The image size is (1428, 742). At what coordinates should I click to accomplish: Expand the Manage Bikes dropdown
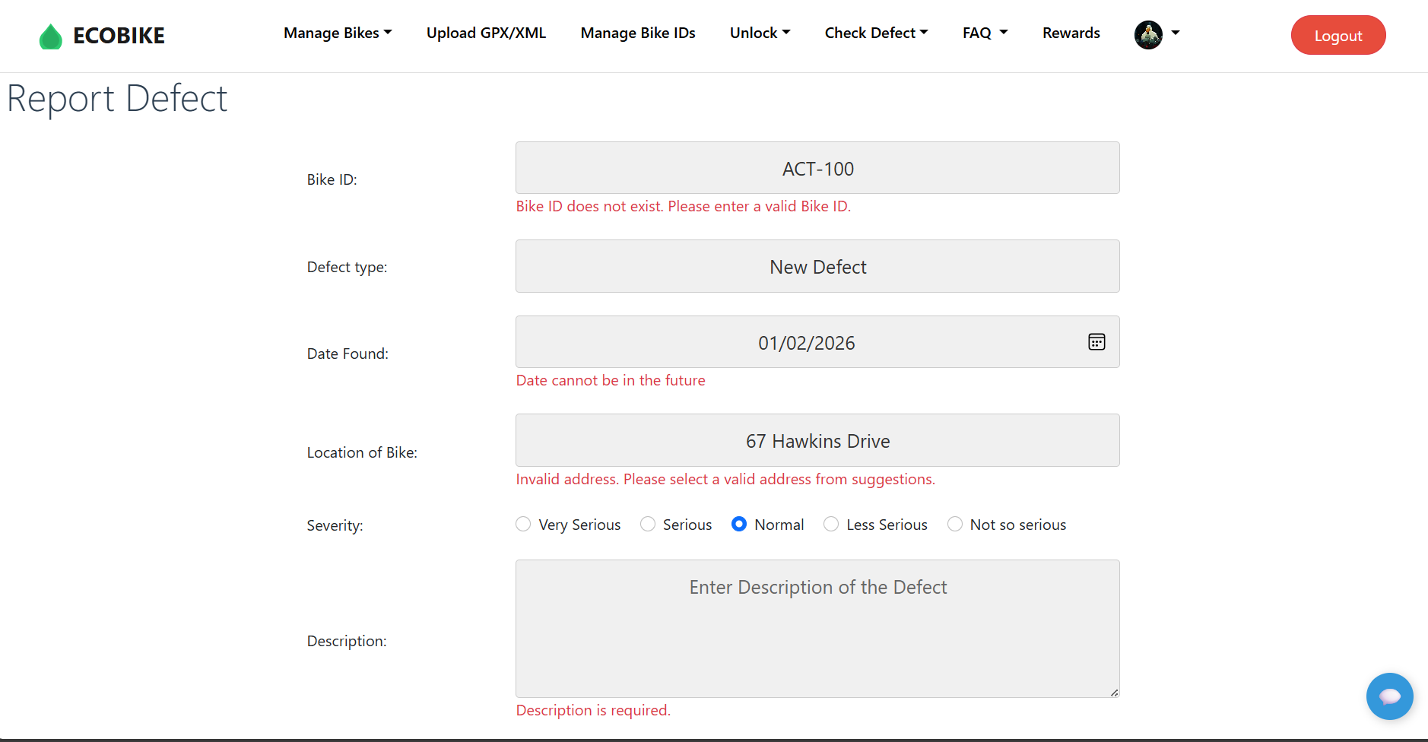[x=337, y=33]
